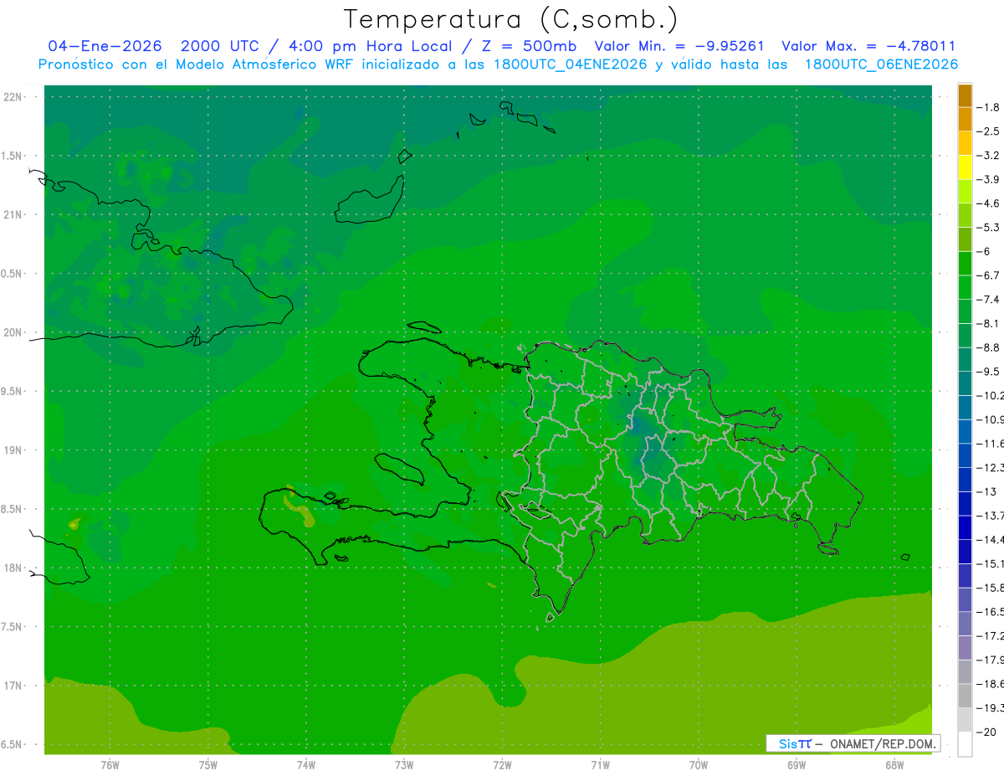The image size is (1004, 776).
Task: Click the 'Temperatura (C,somb.)' title
Action: [x=511, y=19]
